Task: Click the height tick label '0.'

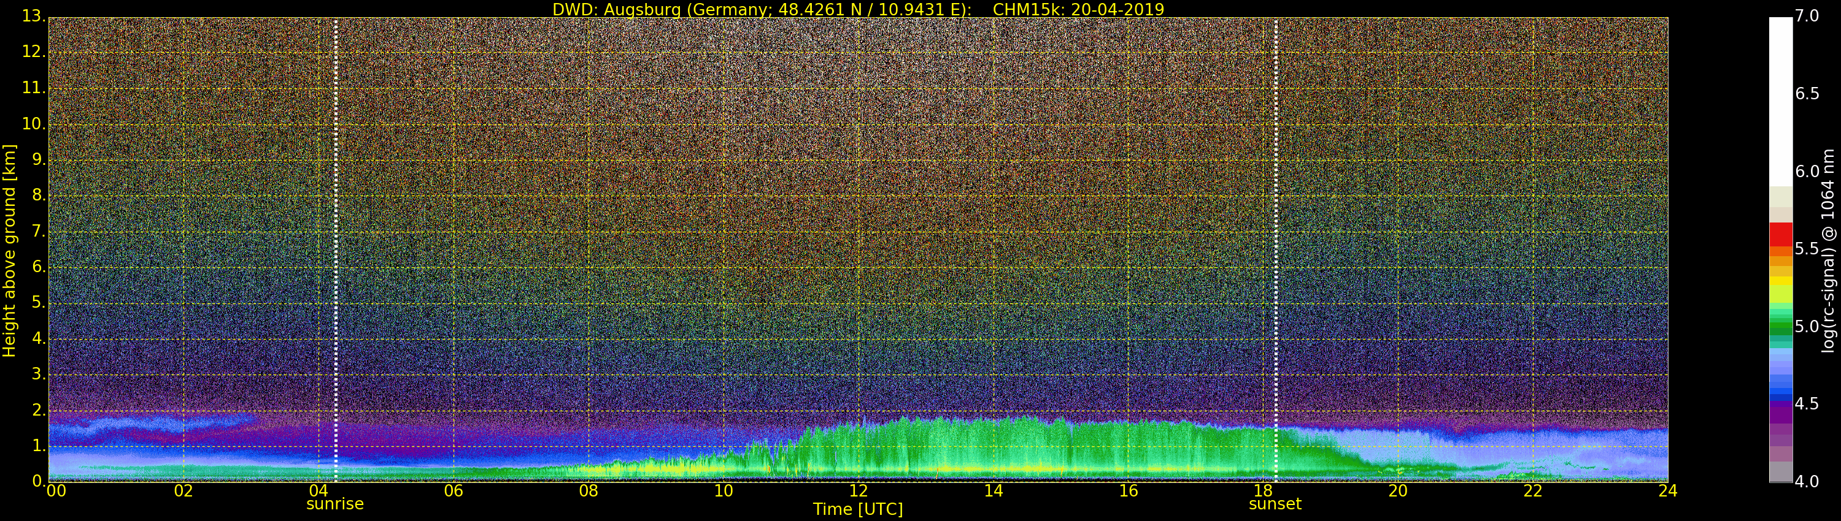Action: pos(38,481)
